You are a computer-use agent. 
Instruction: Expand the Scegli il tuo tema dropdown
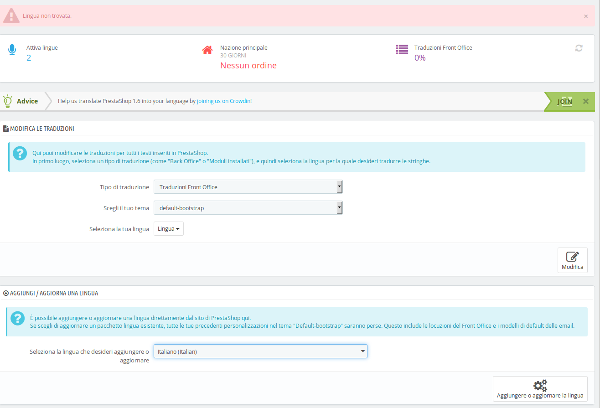click(248, 208)
